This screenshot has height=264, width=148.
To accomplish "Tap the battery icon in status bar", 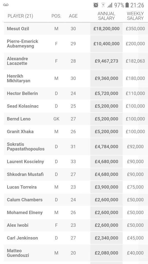I will (127, 5).
